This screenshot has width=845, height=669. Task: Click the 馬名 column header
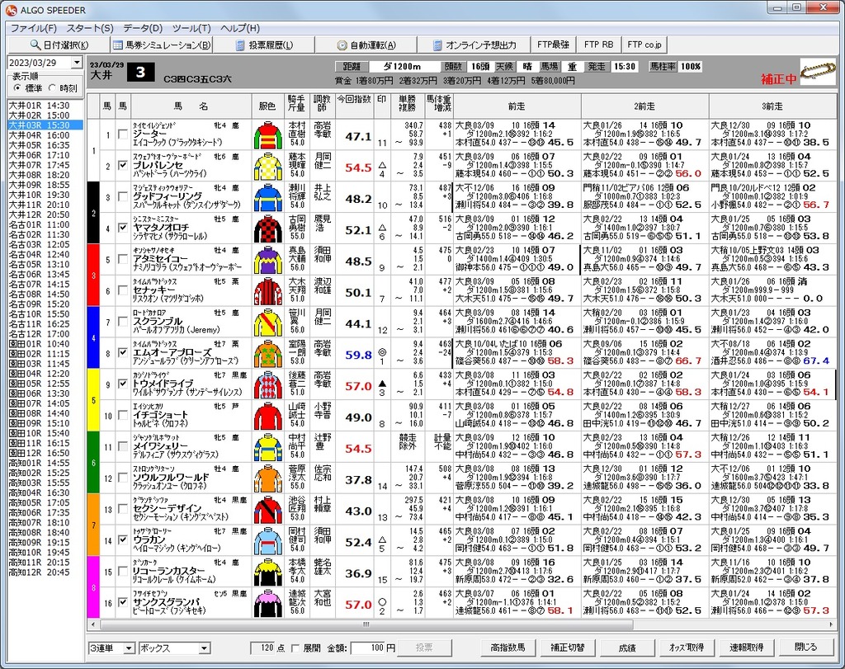point(191,106)
